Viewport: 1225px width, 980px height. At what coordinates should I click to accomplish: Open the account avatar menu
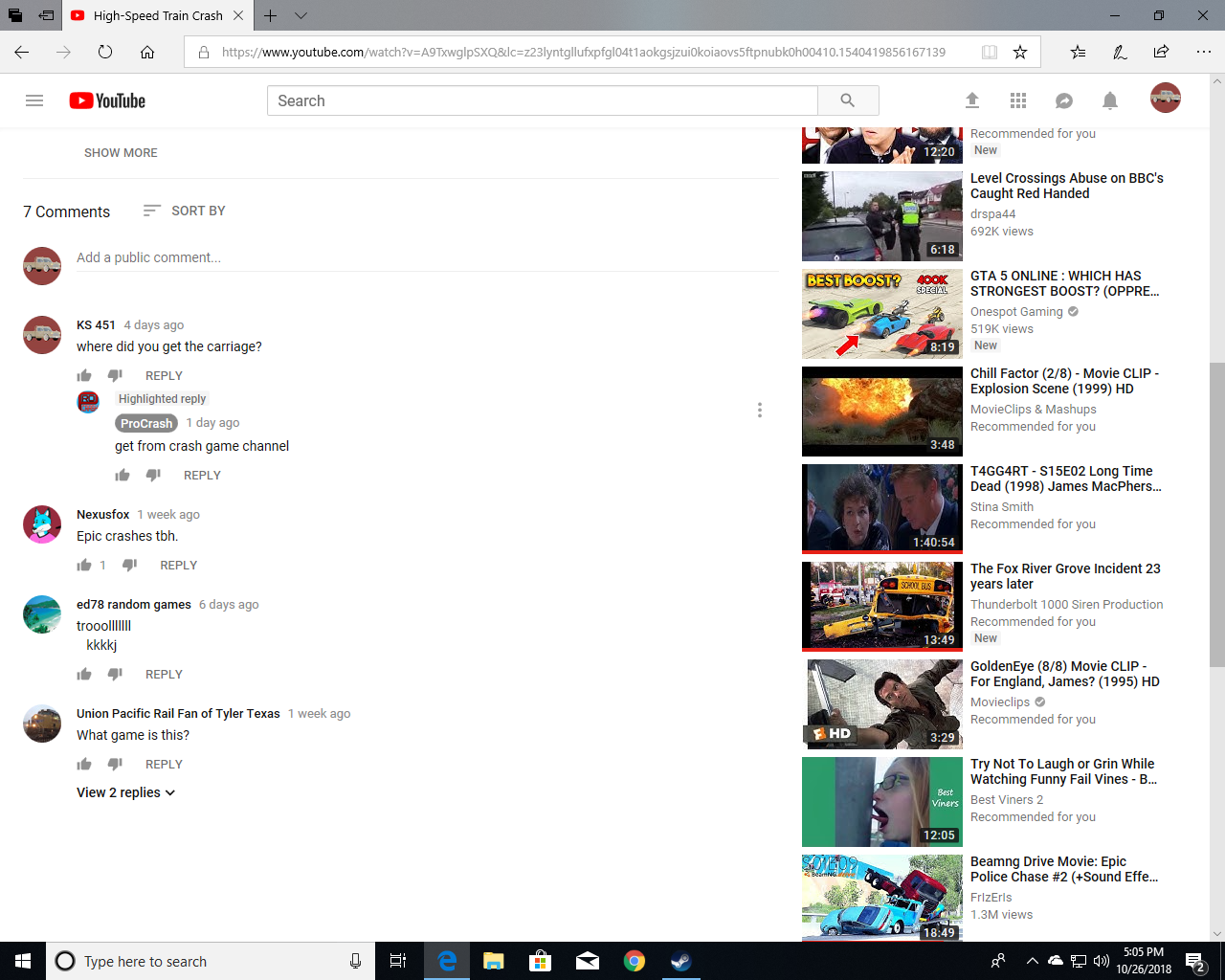click(x=1166, y=98)
